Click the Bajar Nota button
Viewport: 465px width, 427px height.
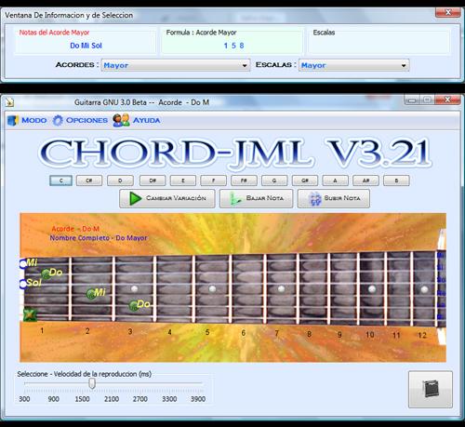(x=257, y=198)
